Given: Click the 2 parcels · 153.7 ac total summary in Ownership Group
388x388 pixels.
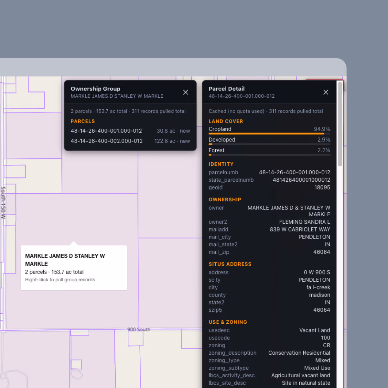Looking at the screenshot, I should tap(99, 111).
